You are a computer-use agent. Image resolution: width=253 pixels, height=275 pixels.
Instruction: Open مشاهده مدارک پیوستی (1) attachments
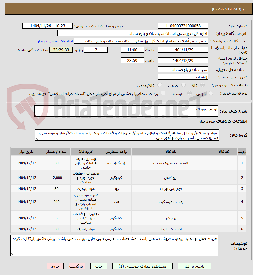point(142,266)
